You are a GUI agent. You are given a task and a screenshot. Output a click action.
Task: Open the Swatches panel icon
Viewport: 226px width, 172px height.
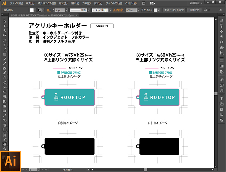222,21
